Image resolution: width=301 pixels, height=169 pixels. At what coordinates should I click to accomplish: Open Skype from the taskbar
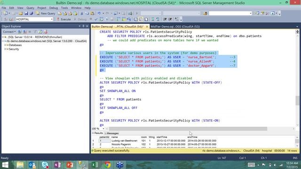click(x=45, y=165)
